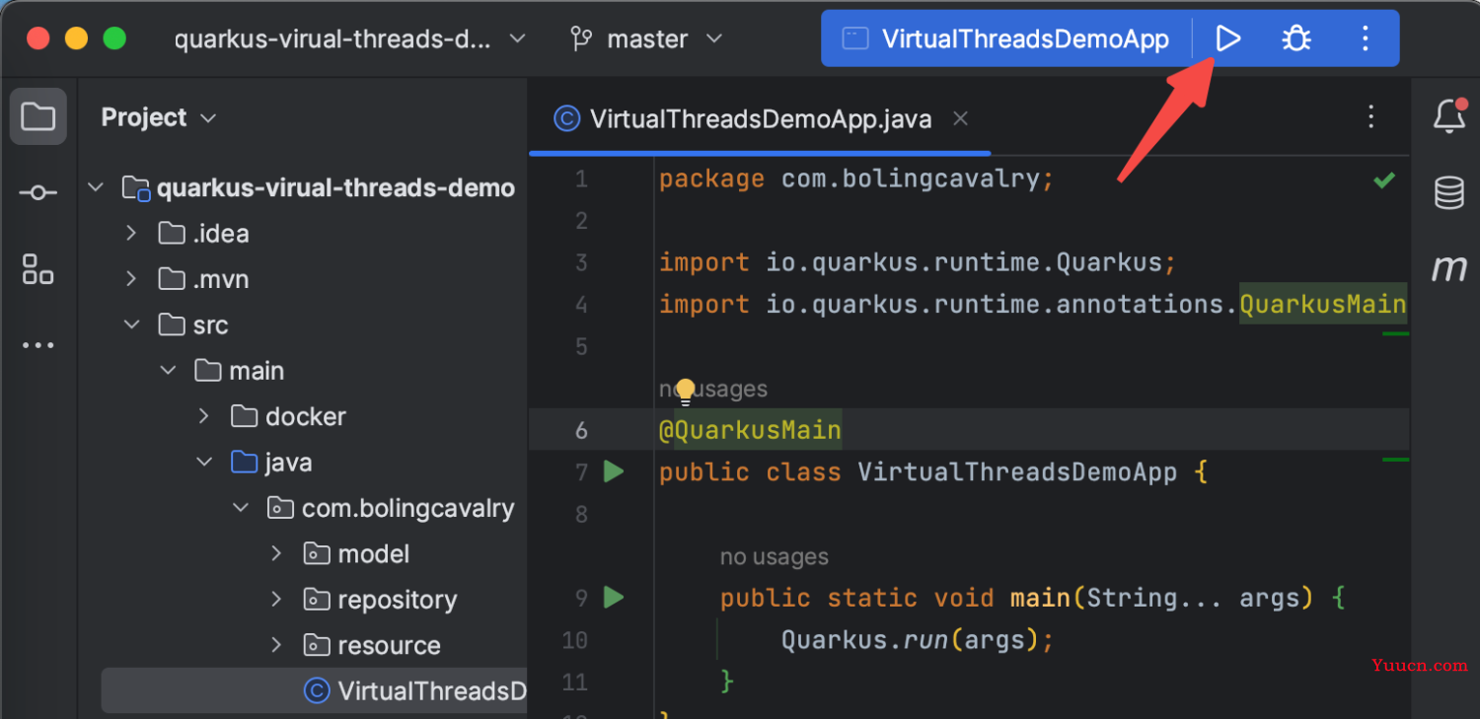Image resolution: width=1480 pixels, height=719 pixels.
Task: Close the VirtualThreadsDemoApp.java tab
Action: [x=960, y=118]
